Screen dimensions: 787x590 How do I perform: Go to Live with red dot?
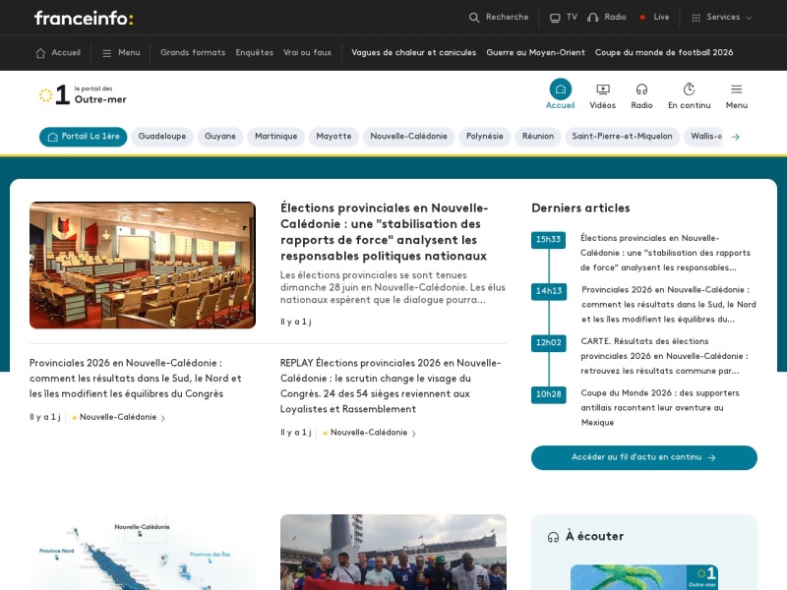[654, 17]
